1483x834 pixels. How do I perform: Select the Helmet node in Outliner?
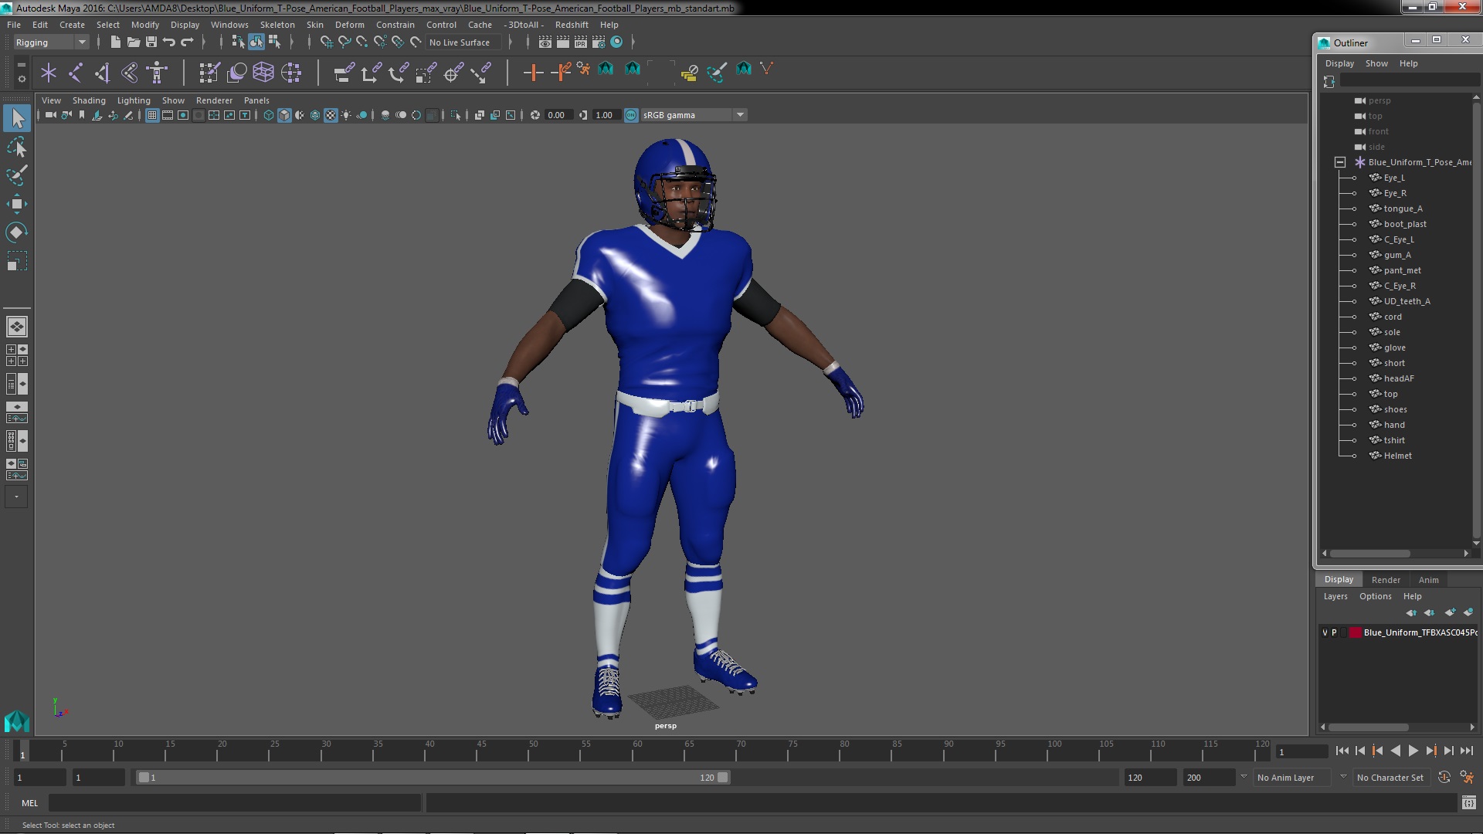[x=1397, y=456]
